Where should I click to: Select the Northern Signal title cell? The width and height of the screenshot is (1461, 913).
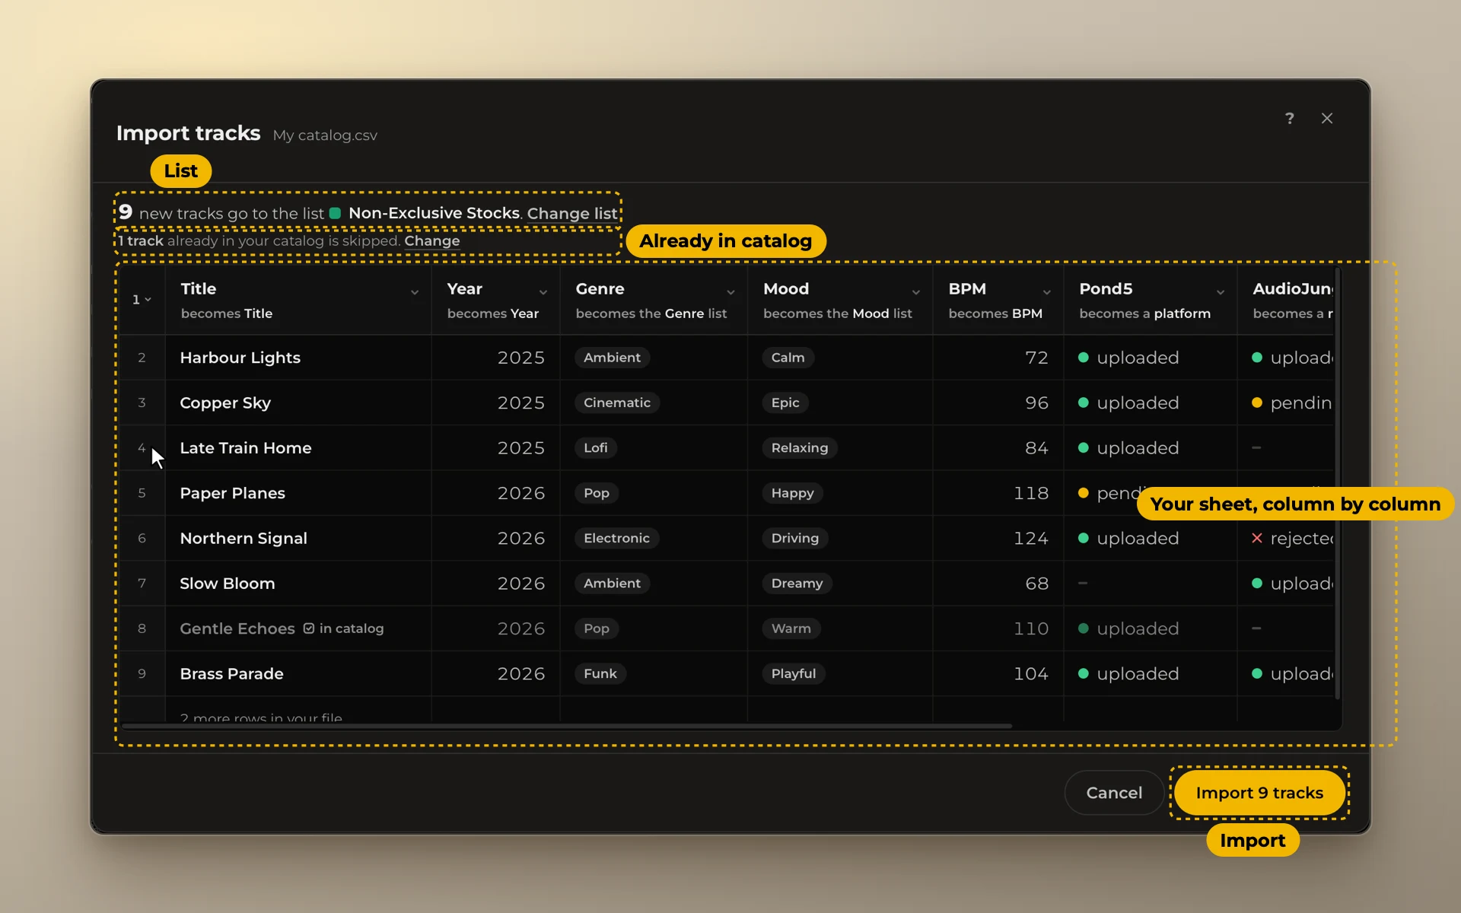coord(298,538)
